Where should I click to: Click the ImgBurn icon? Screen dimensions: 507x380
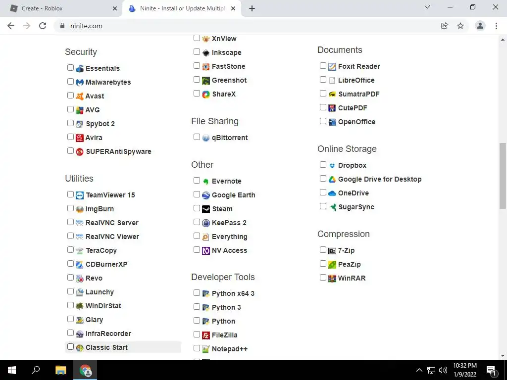click(80, 209)
